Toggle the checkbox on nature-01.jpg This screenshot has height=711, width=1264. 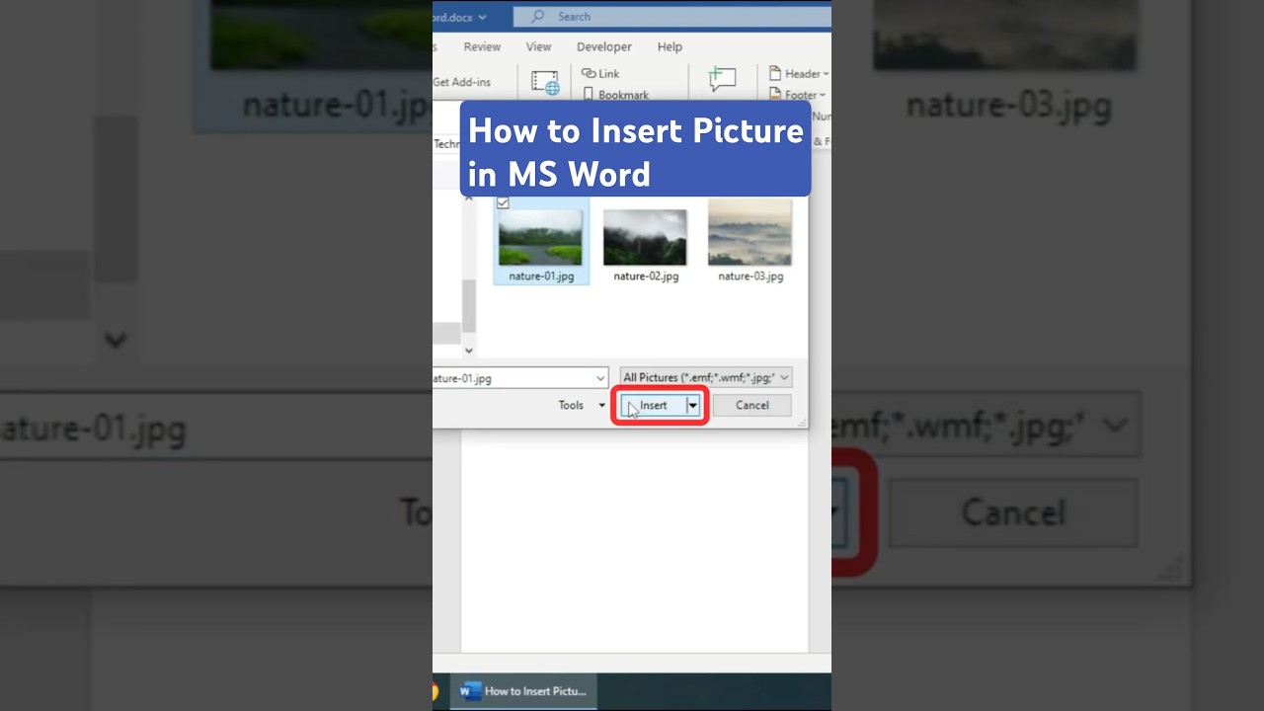pyautogui.click(x=503, y=202)
